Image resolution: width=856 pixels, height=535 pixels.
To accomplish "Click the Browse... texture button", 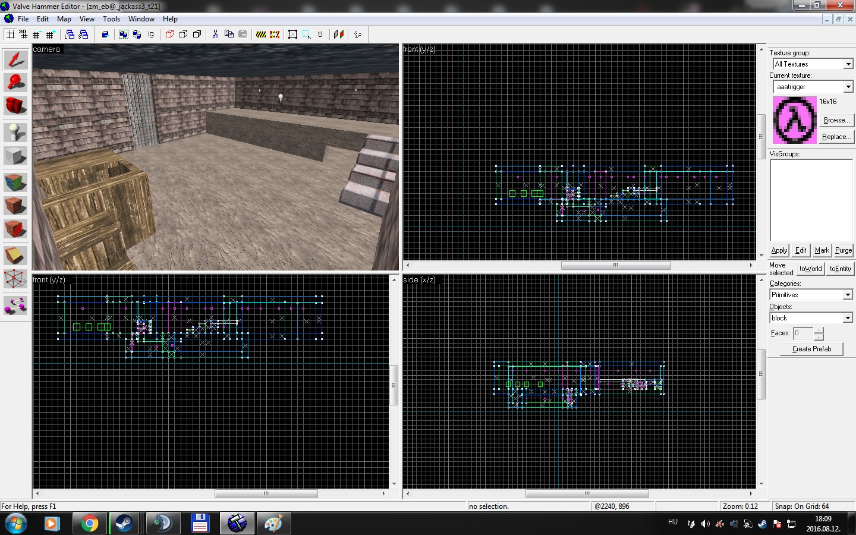I will 836,120.
